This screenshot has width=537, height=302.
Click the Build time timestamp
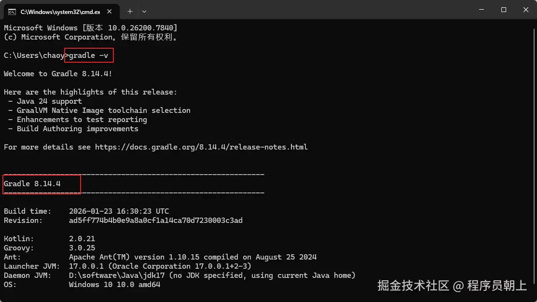[119, 211]
